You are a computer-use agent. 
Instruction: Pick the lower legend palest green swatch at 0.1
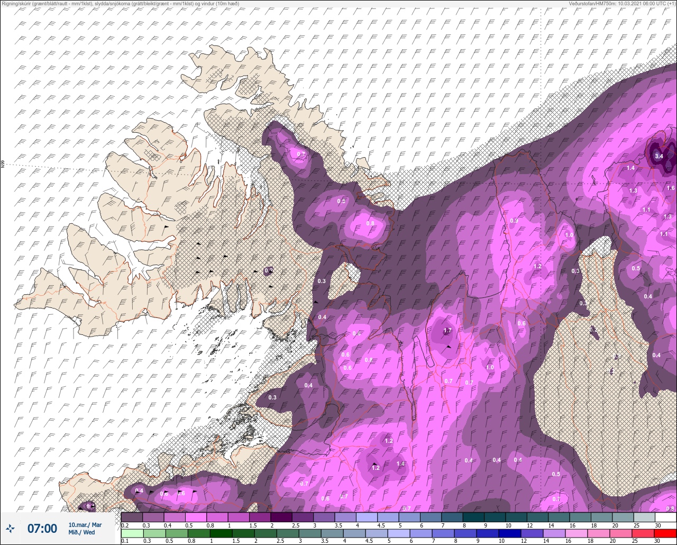(132, 533)
